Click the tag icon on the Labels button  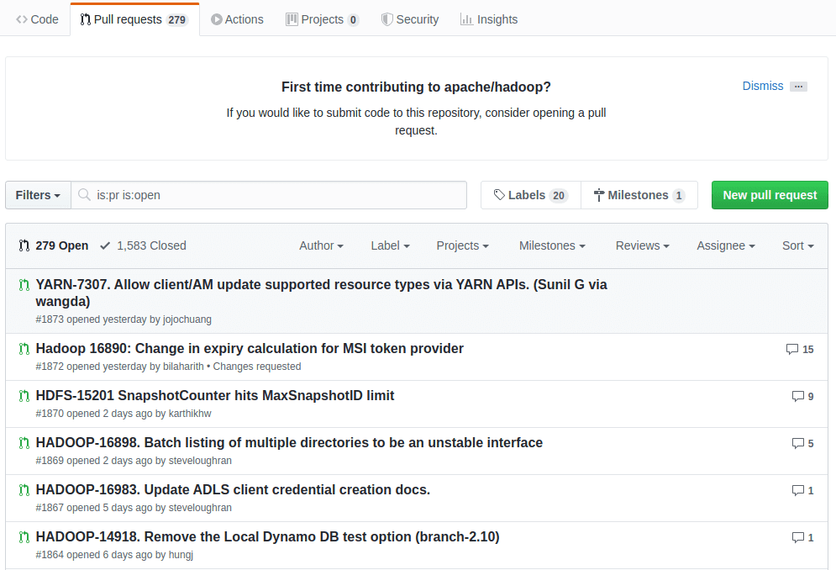(x=500, y=194)
